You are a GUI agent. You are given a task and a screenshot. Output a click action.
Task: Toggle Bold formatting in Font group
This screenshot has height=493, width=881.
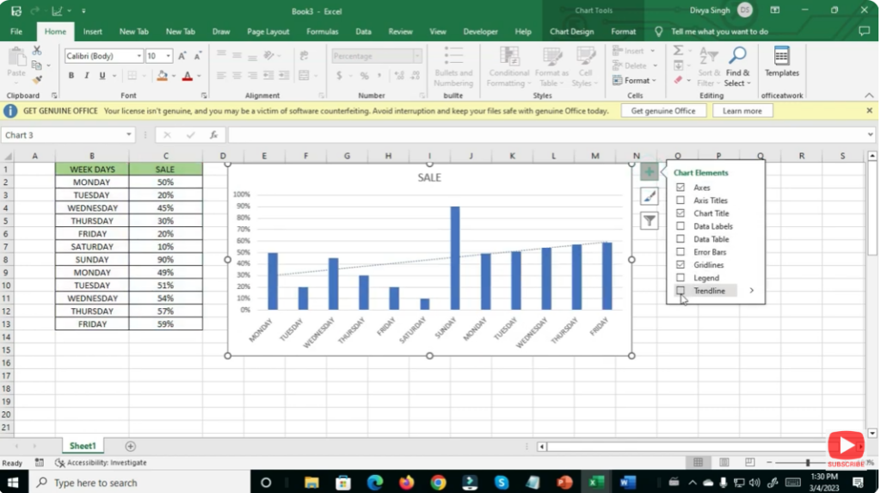pyautogui.click(x=71, y=76)
